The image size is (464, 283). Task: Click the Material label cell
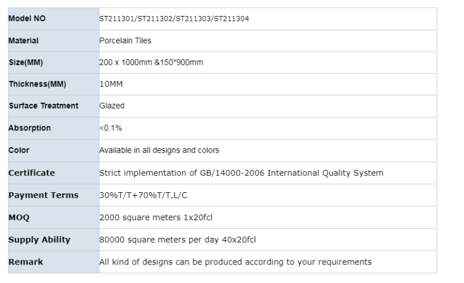tap(24, 41)
